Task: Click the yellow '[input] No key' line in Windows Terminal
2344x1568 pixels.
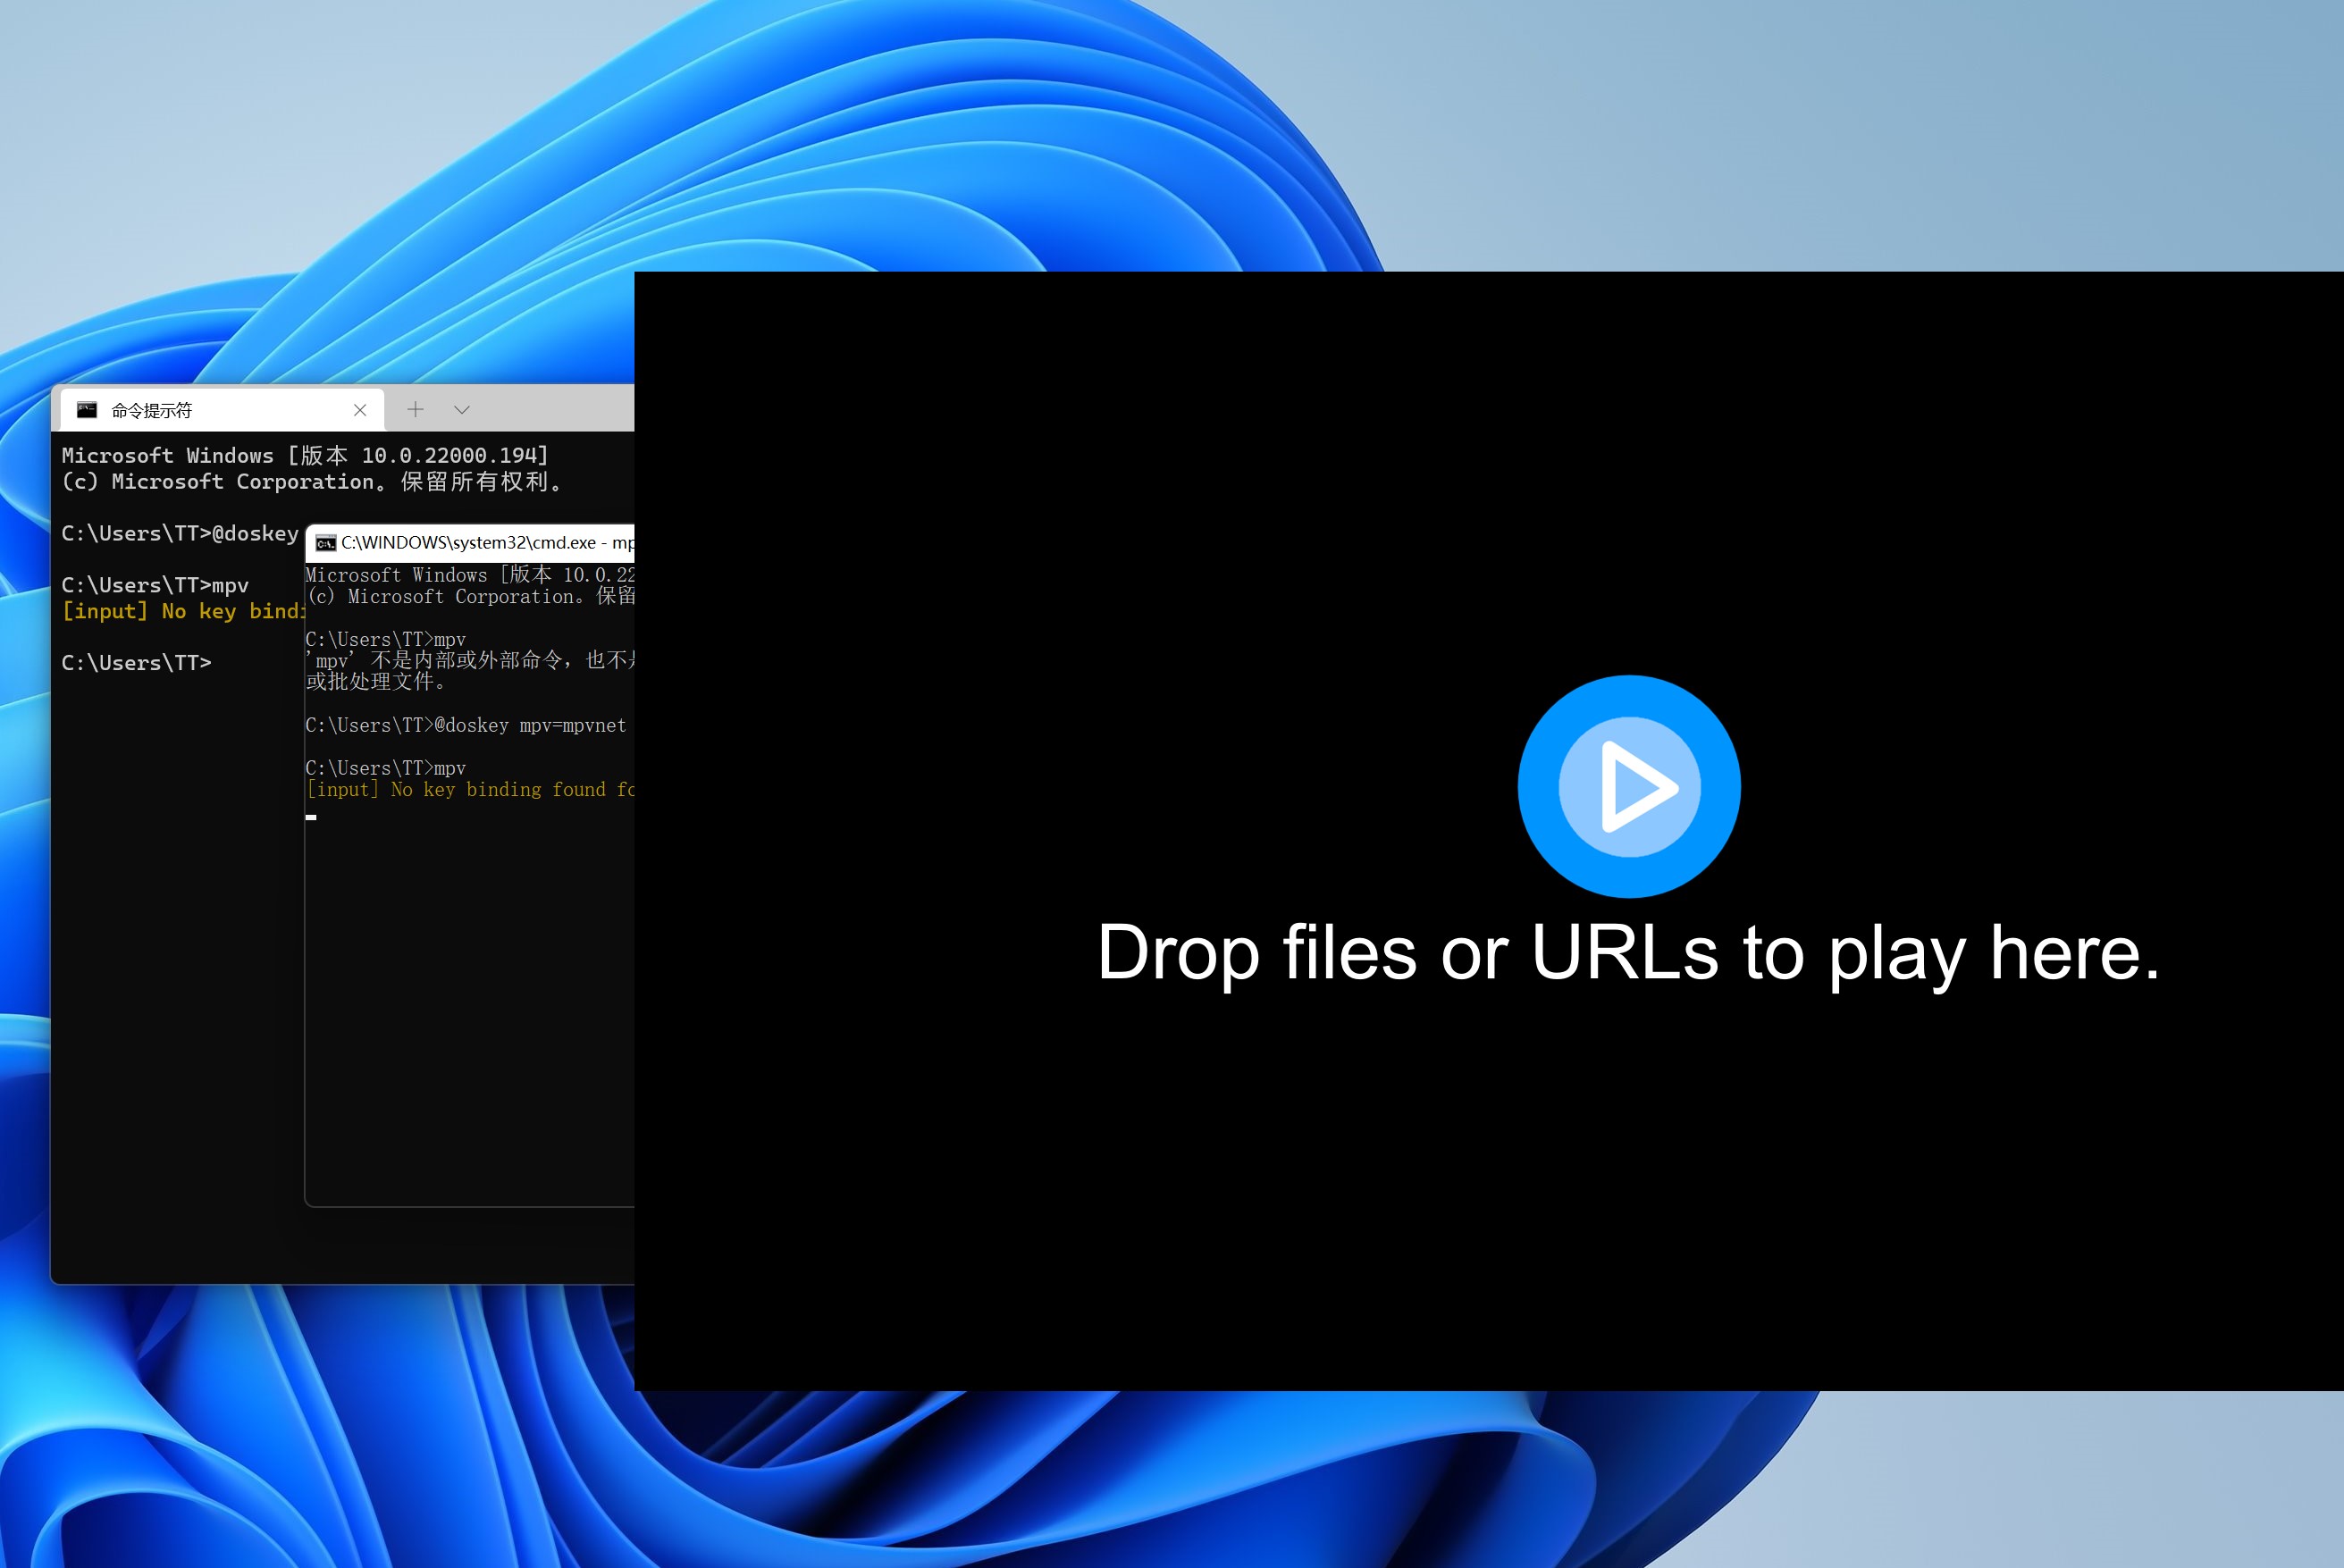Action: [180, 611]
